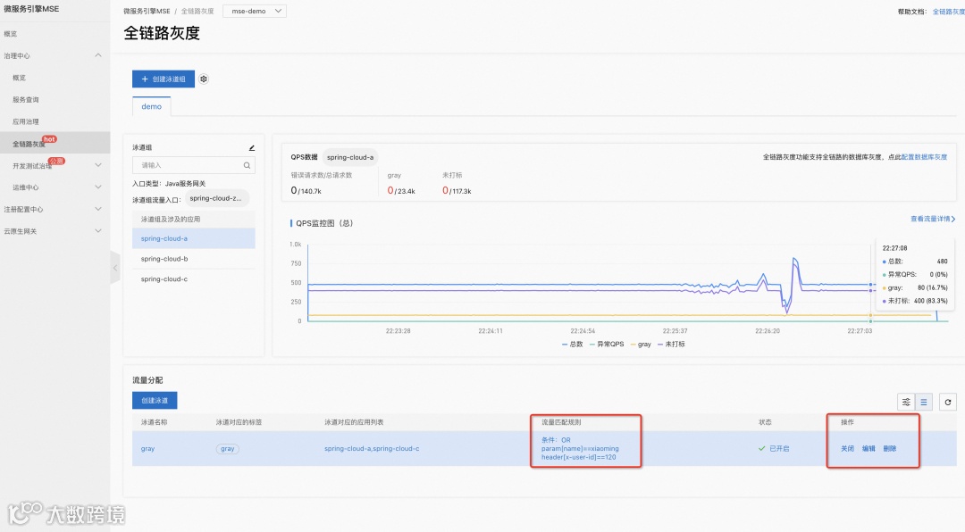Screen dimensions: 965x532
Task: Click 编辑 action for gray lane
Action: (868, 448)
